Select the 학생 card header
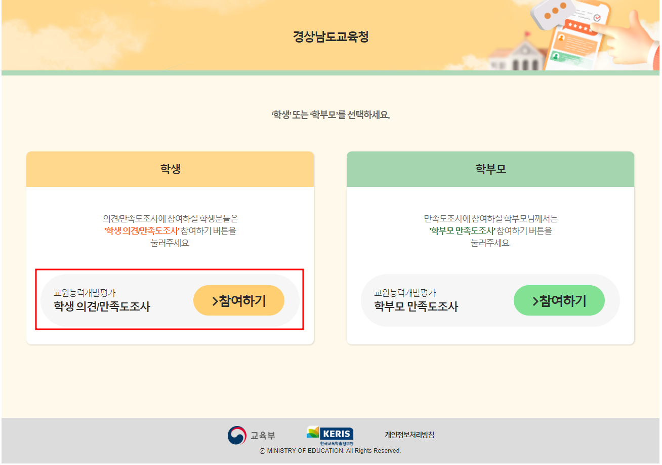Viewport: 662px width, 465px height. [x=170, y=169]
